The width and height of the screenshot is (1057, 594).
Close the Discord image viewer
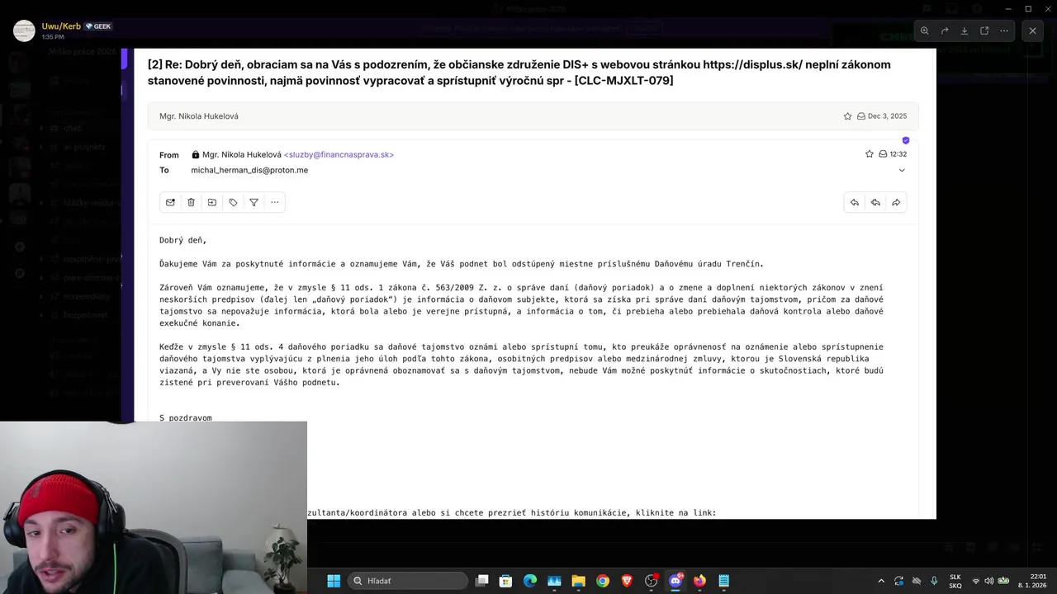point(1032,31)
